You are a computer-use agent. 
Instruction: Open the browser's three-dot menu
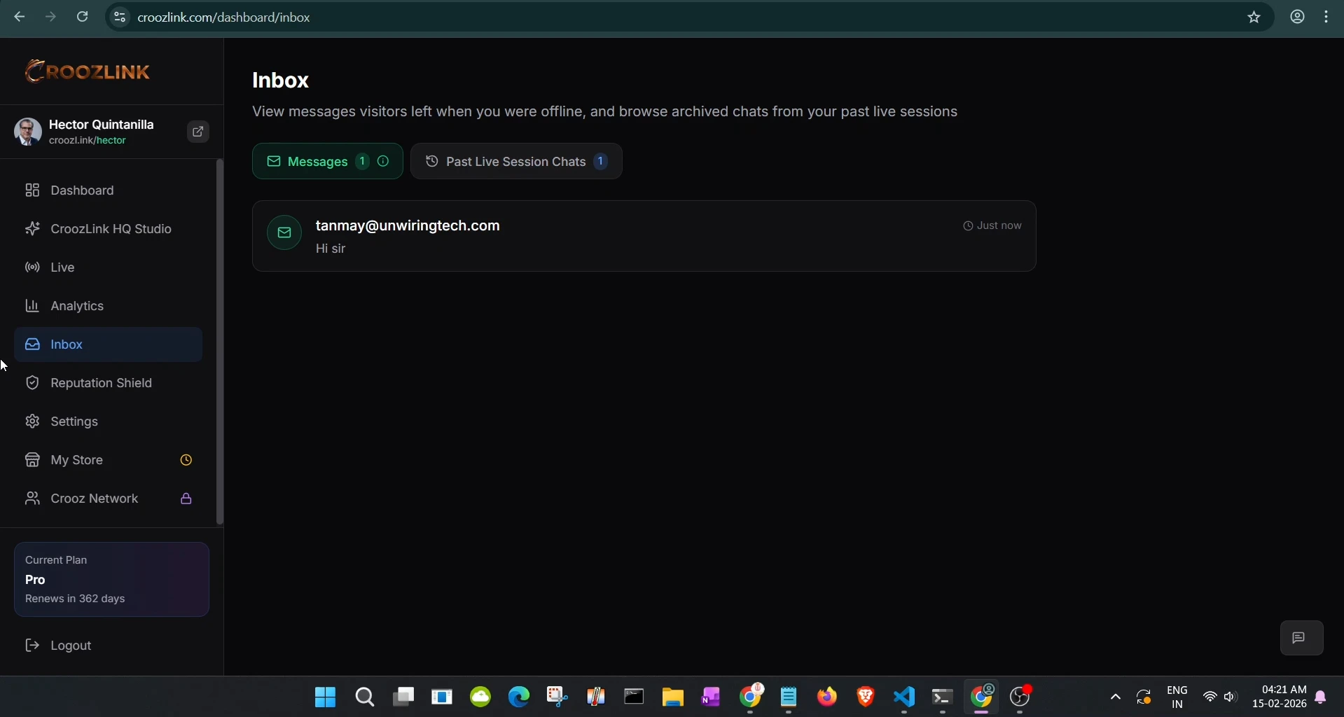coord(1327,17)
